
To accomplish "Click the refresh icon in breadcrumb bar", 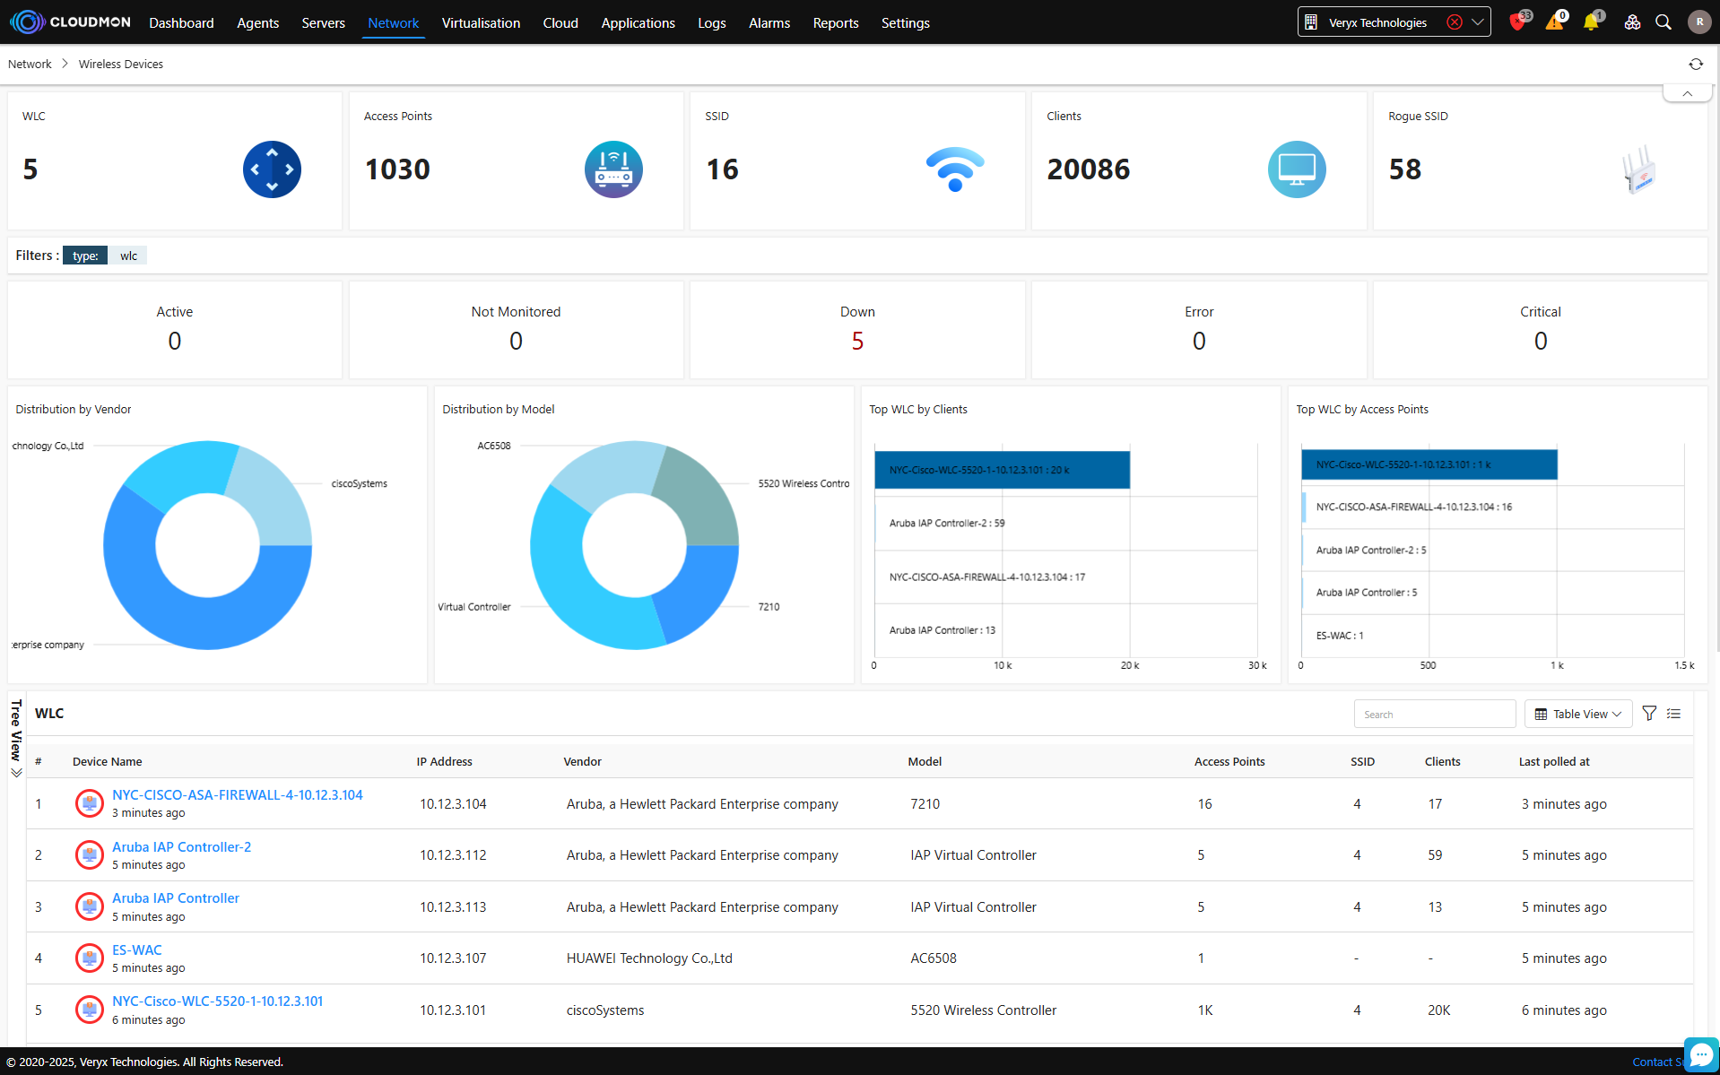I will (x=1695, y=64).
